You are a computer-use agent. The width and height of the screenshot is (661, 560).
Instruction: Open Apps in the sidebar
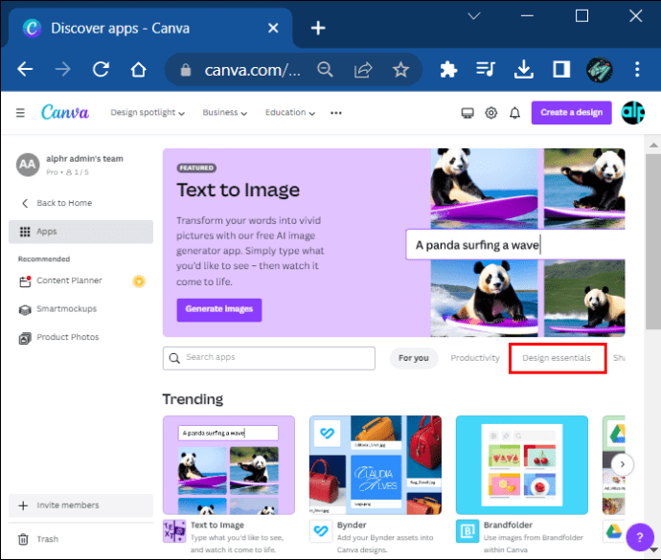click(80, 232)
